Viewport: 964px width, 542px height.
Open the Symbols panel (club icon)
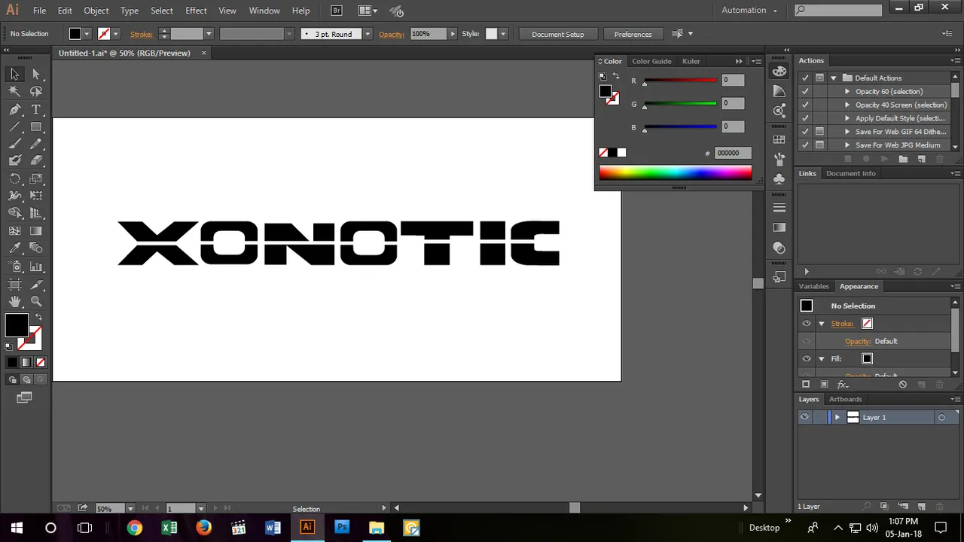coord(779,179)
